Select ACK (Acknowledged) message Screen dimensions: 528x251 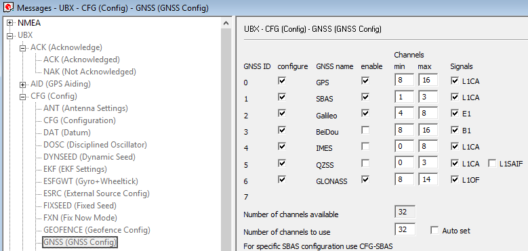point(81,60)
